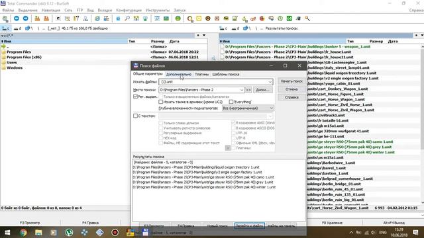Image resolution: width=424 pixels, height=238 pixels.
Task: Select result 'ge steyer RSO (75mm pak 40) grey 1.unit'
Action: (203, 182)
